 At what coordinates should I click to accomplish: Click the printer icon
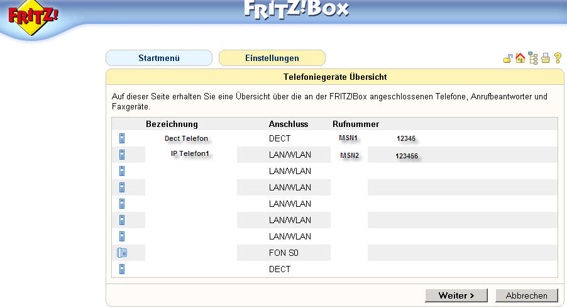(546, 58)
